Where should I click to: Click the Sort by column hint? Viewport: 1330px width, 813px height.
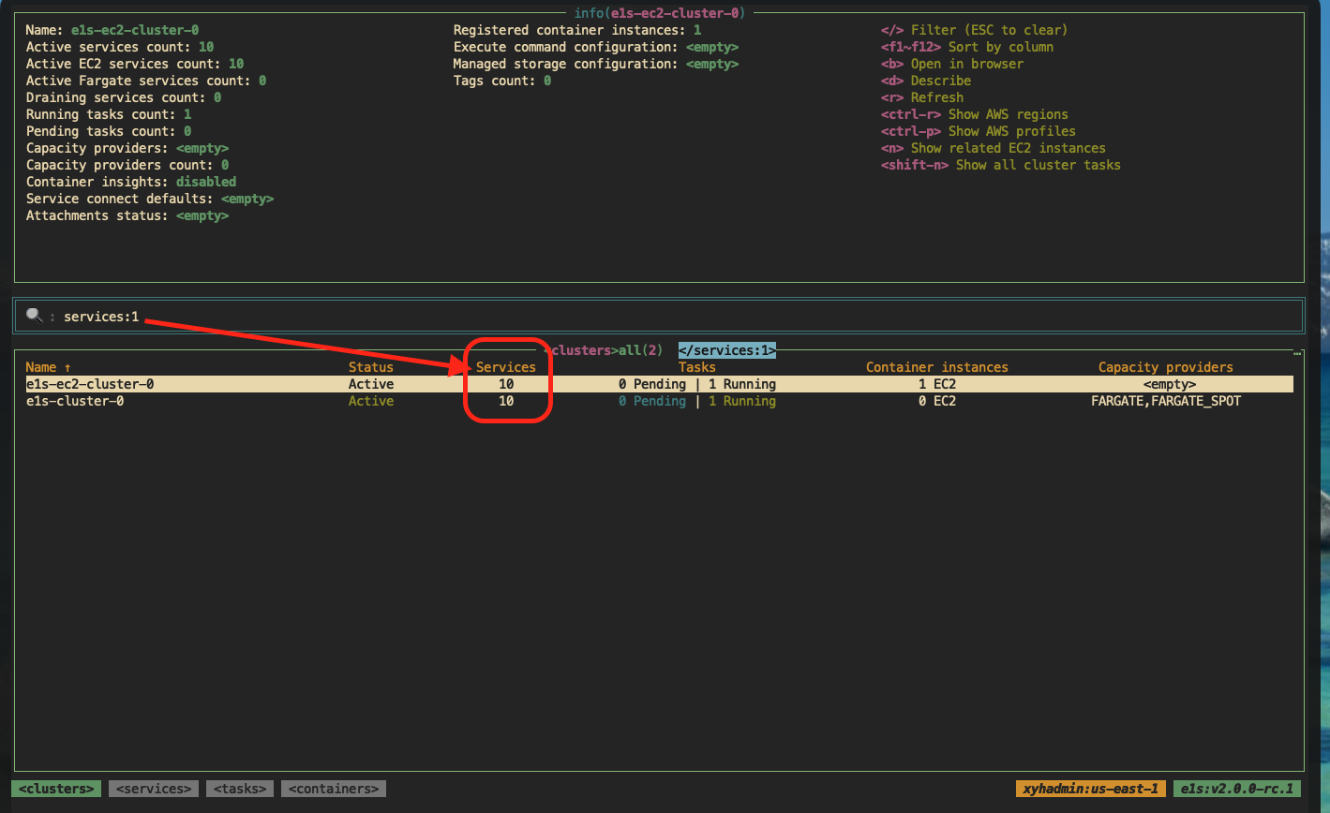[967, 47]
